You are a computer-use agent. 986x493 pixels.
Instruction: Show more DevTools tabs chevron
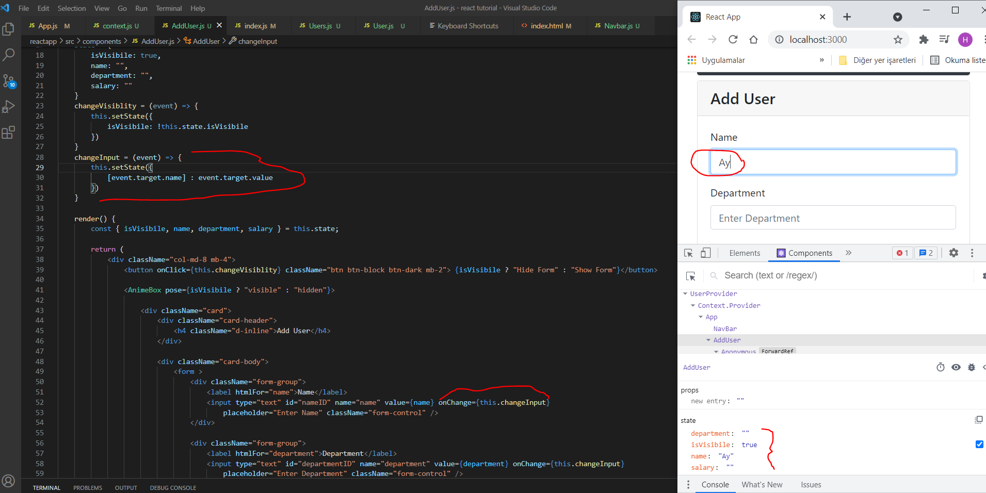click(x=848, y=253)
